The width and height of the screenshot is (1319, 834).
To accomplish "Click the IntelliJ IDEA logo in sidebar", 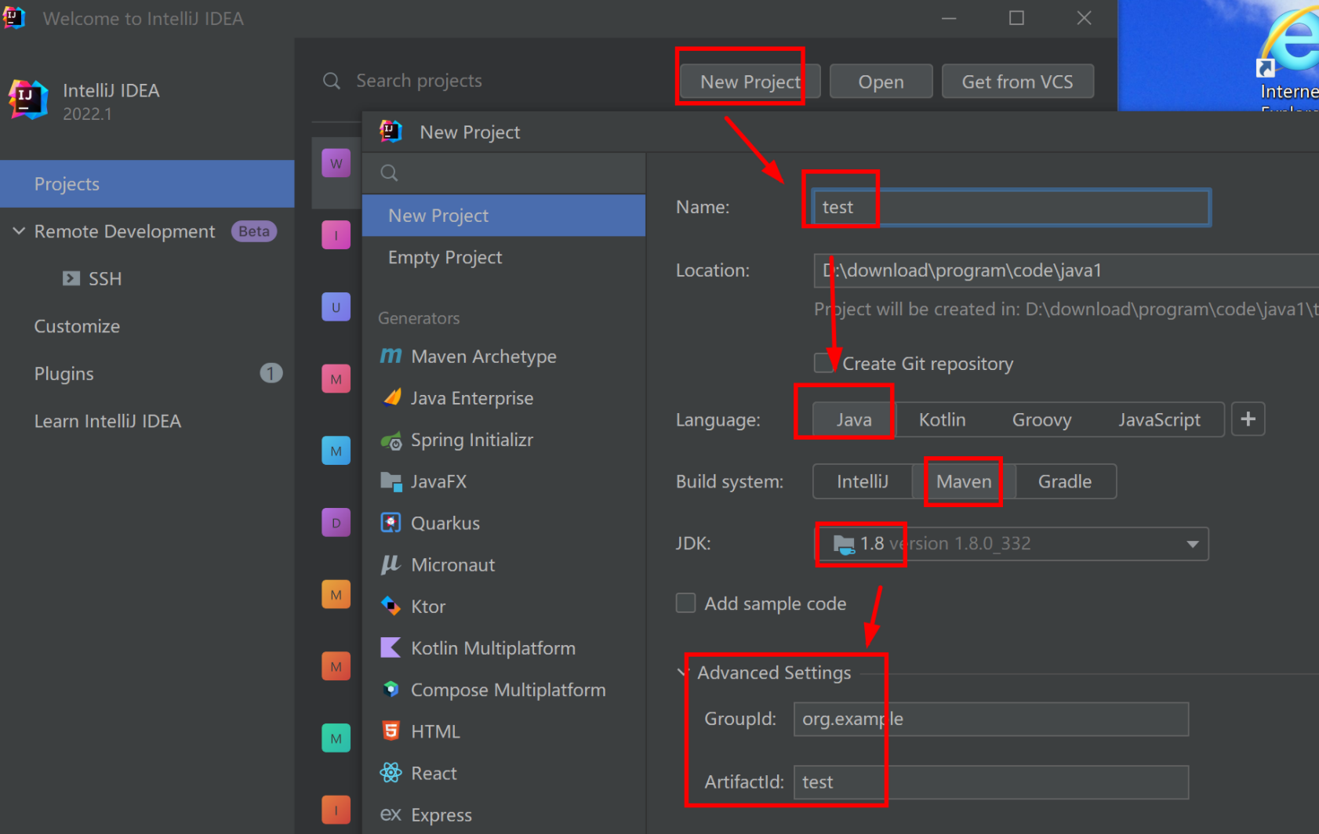I will point(28,100).
